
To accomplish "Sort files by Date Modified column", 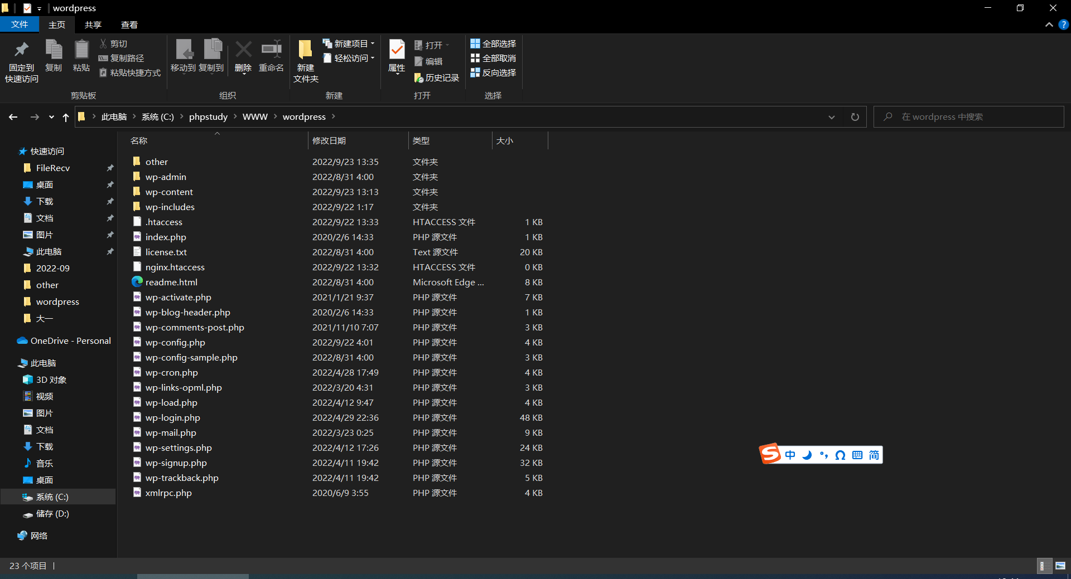I will coord(329,141).
